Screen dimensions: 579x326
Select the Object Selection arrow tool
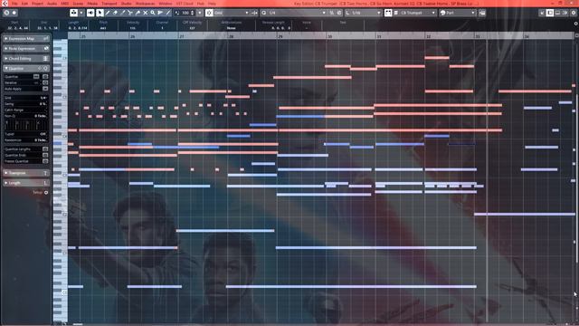tap(100, 13)
